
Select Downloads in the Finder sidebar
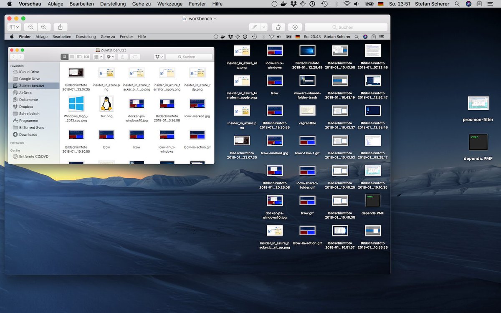(x=28, y=134)
